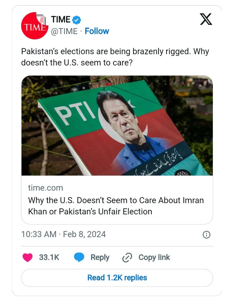234x302 pixels.
Task: Click the blue reply bubble icon
Action: coord(79,258)
